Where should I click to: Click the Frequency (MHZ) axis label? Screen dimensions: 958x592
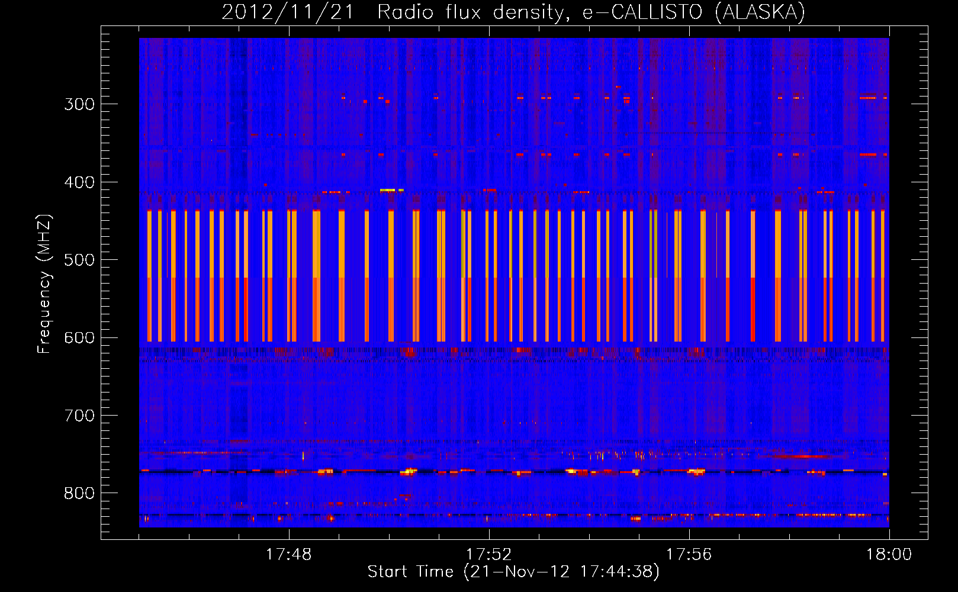click(x=44, y=284)
